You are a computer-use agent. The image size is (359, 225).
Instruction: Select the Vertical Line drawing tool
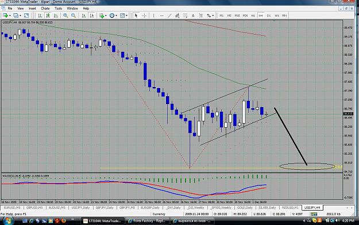(153, 16)
